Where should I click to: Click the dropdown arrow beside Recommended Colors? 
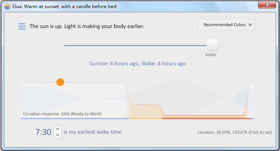pos(250,25)
